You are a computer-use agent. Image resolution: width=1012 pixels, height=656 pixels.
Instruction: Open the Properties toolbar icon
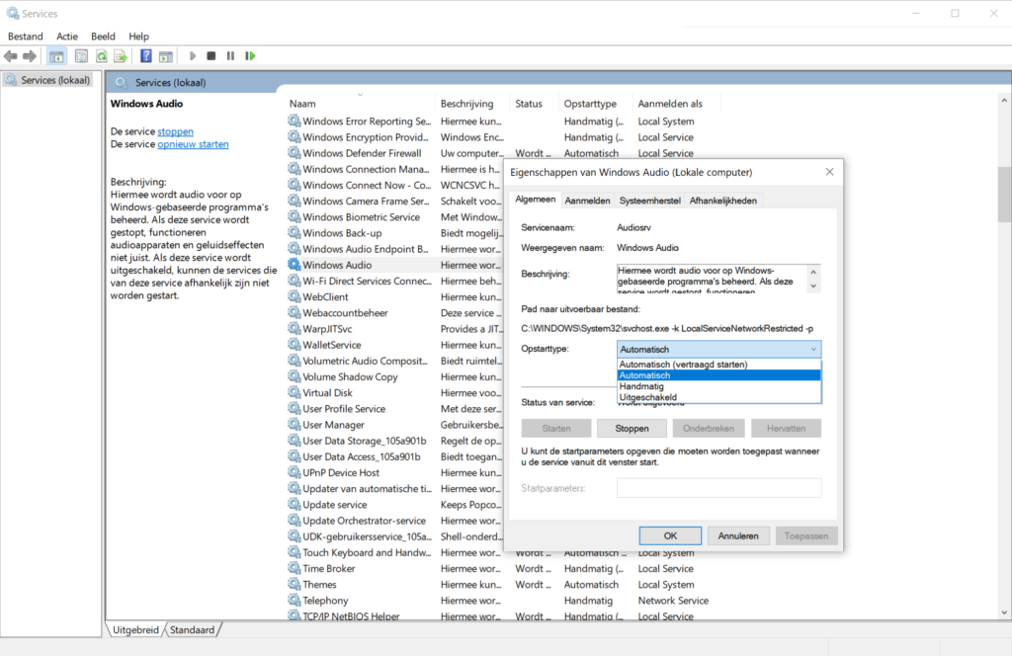81,56
